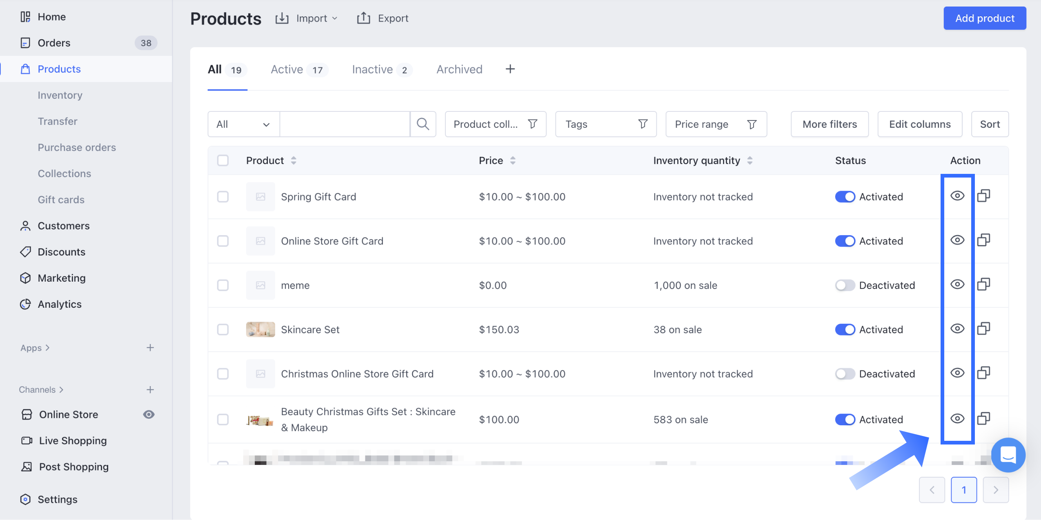Duplicate the Skincare Set product
Image resolution: width=1041 pixels, height=520 pixels.
pyautogui.click(x=983, y=329)
